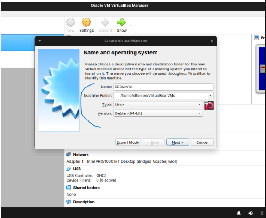
Task: Click Device Filters 0 (0 active) text
Action: 91,180
